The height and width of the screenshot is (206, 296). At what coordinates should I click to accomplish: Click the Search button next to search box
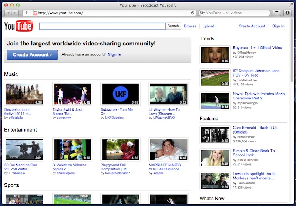point(173,26)
